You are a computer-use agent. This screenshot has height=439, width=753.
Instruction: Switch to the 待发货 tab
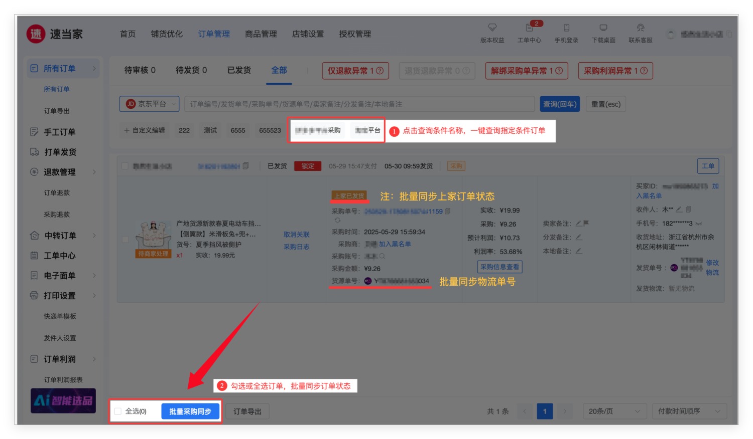tap(191, 70)
